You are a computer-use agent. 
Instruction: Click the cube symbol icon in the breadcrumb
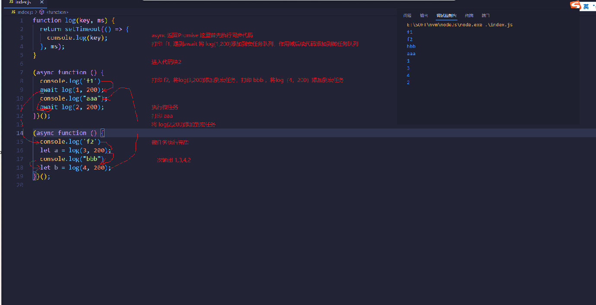pos(41,13)
